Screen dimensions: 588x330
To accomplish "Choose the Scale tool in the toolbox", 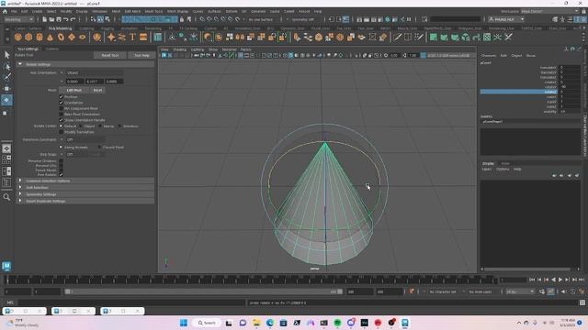I will [x=6, y=113].
